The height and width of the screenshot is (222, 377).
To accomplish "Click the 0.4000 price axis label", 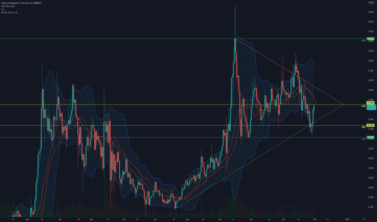I will [371, 90].
